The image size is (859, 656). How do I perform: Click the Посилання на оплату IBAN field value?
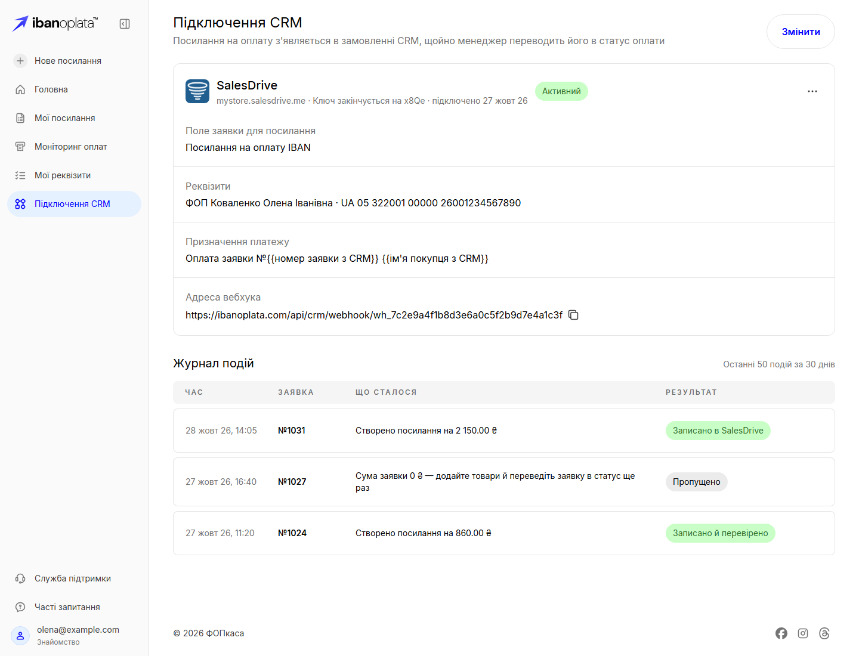coord(248,147)
